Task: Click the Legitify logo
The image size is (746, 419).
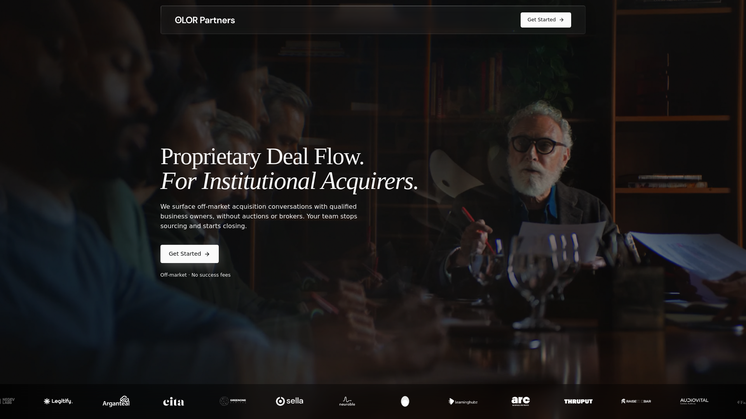Action: click(x=58, y=401)
